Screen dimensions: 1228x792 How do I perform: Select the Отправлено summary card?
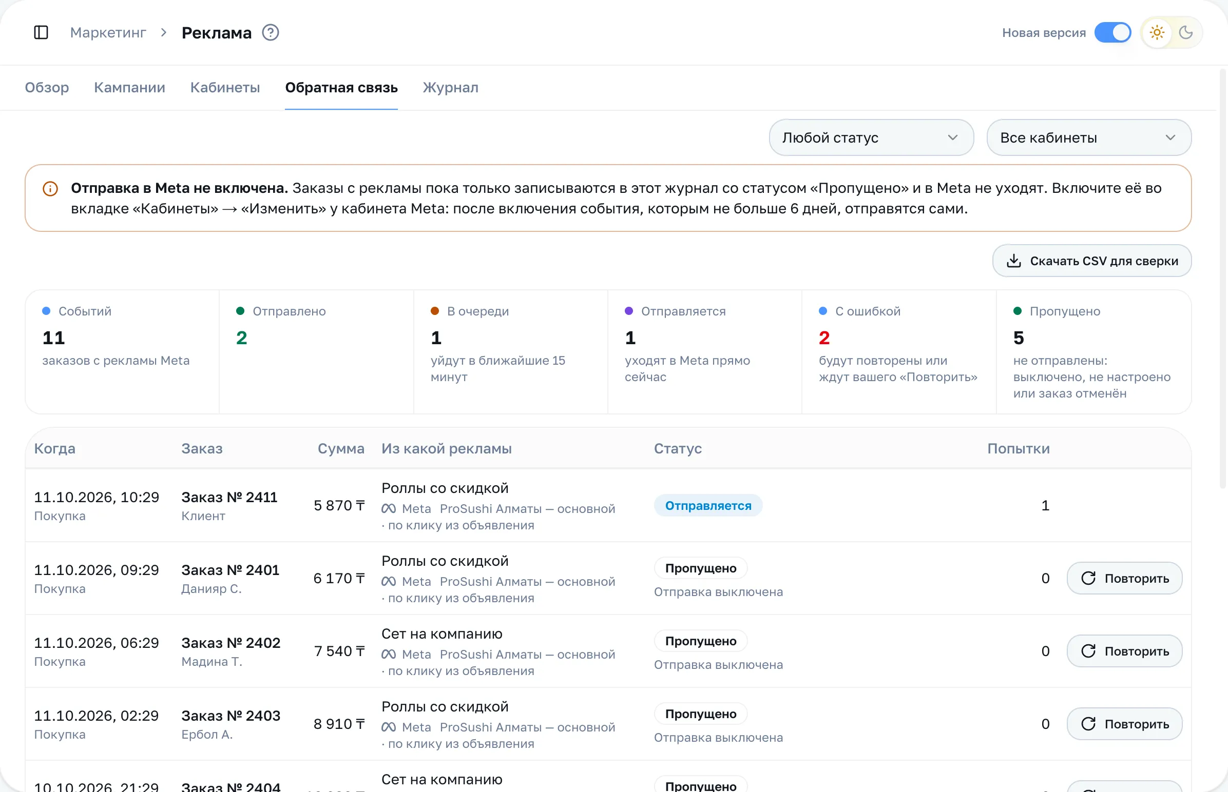(x=317, y=352)
